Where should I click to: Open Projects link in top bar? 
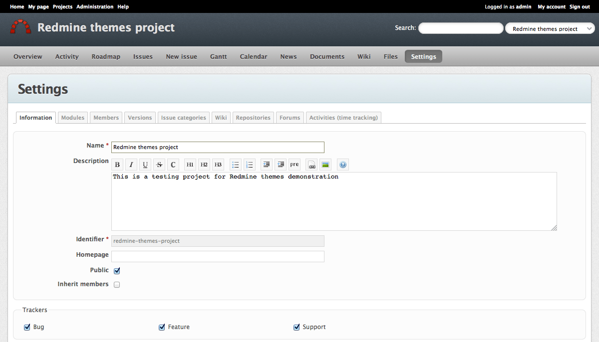click(x=62, y=7)
